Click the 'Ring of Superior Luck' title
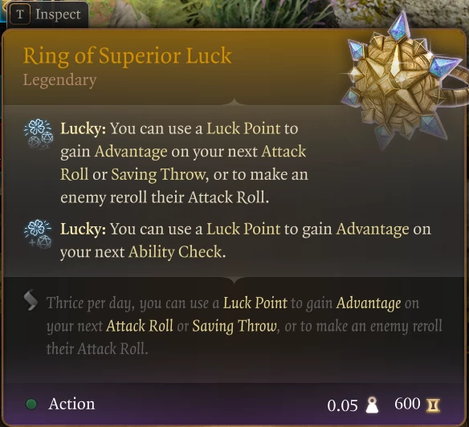The image size is (469, 427). pos(128,56)
